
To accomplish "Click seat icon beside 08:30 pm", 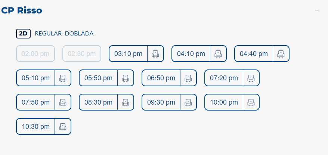I will point(126,102).
